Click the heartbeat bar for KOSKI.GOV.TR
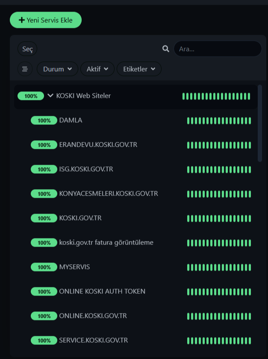Screen dimensions: 268x359 [219, 219]
